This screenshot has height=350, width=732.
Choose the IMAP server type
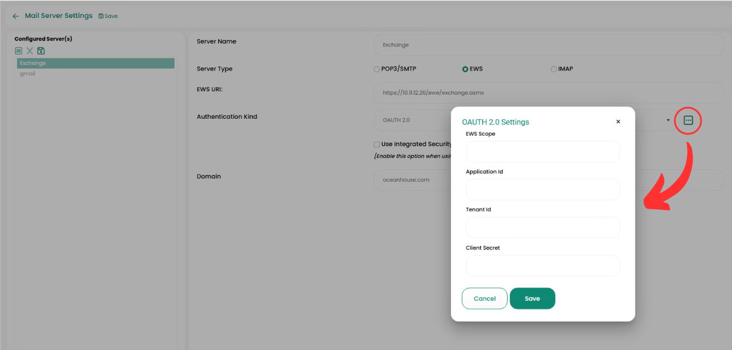pos(553,69)
